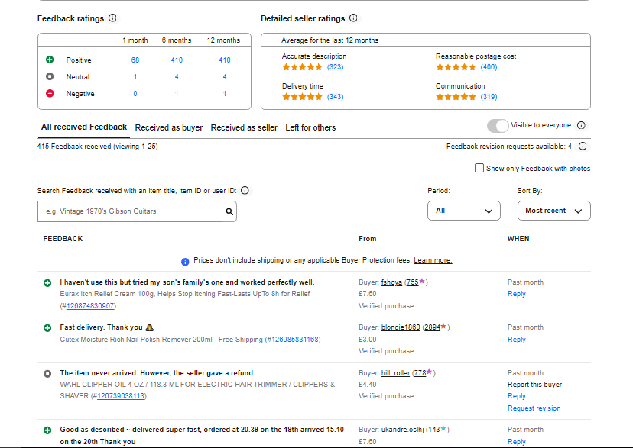The width and height of the screenshot is (633, 448).
Task: Open the Period dropdown set to All
Action: (464, 211)
